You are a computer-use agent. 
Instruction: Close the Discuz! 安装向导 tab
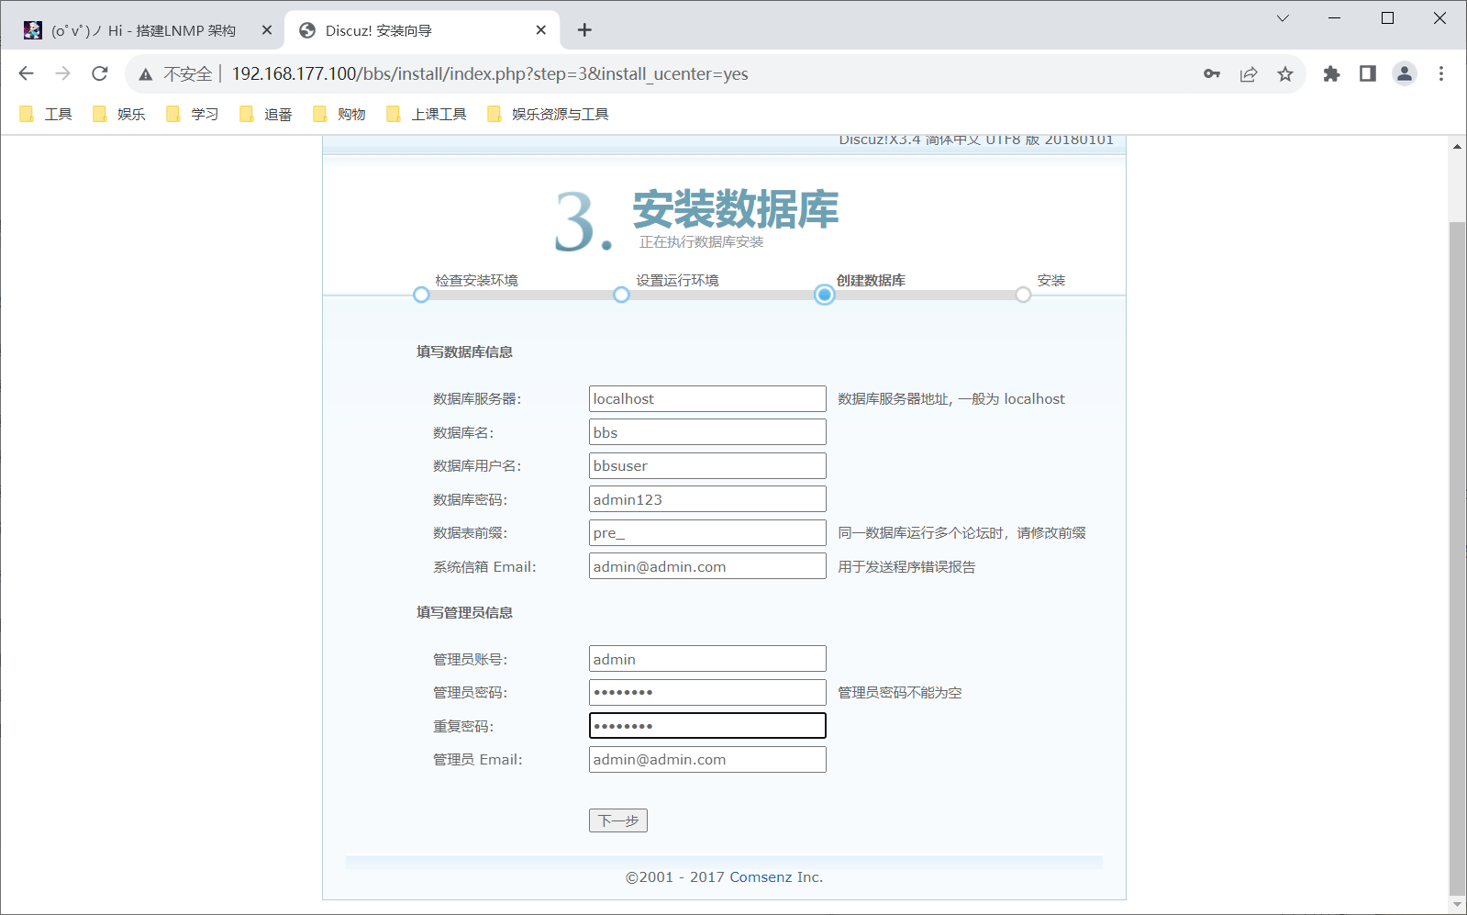click(541, 30)
